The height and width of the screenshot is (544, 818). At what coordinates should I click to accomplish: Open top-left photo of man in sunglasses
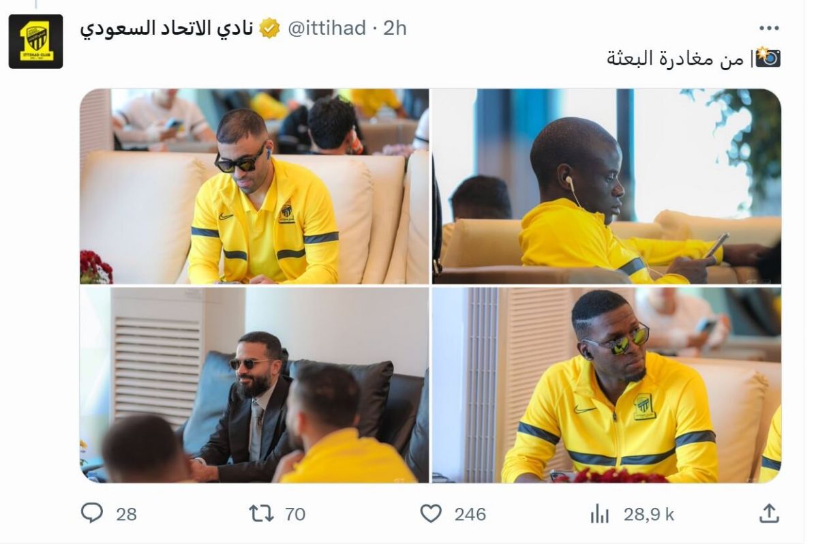point(254,186)
